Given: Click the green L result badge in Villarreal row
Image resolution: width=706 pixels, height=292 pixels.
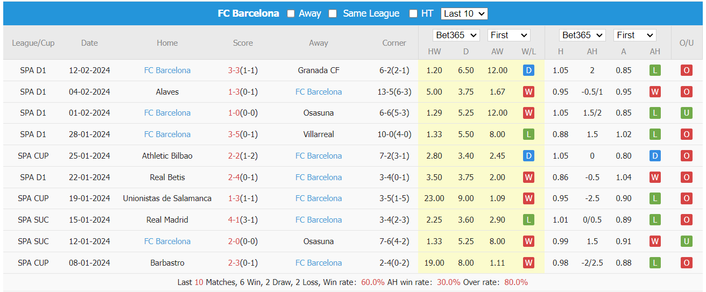Looking at the screenshot, I should [528, 134].
